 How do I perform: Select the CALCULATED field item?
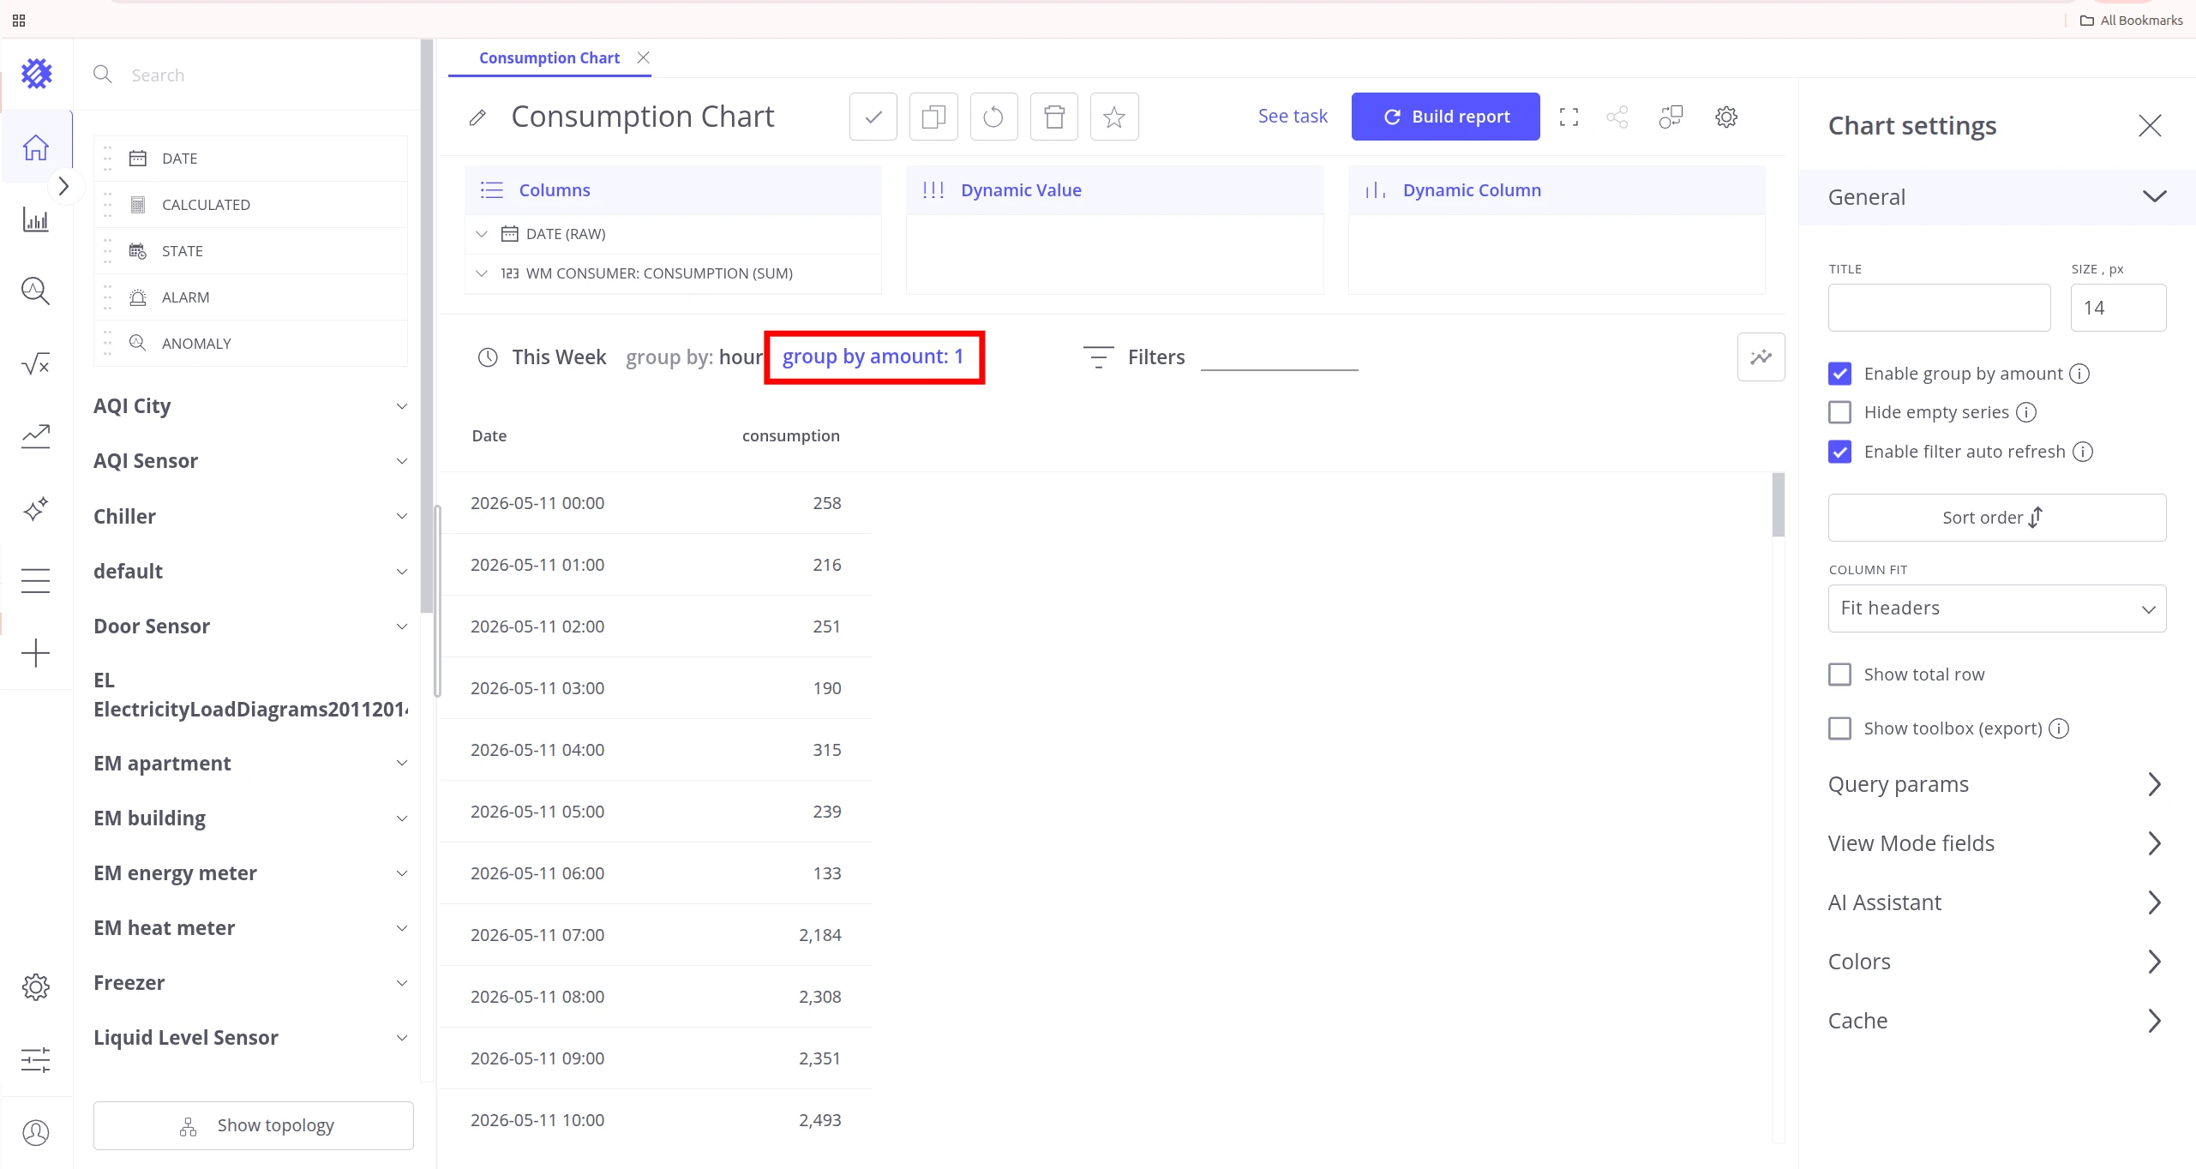point(250,205)
